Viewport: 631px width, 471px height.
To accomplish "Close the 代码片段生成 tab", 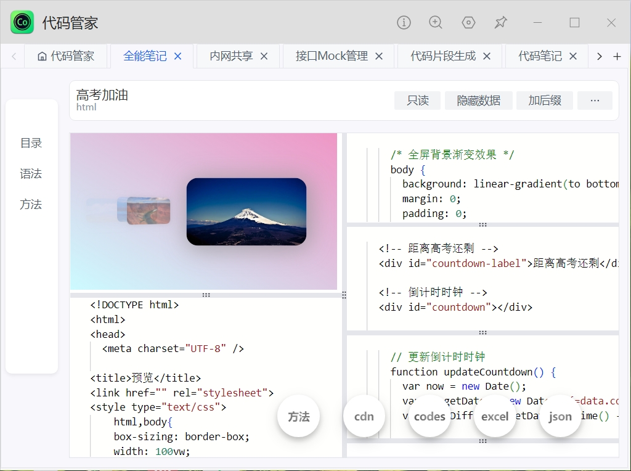I will 487,56.
